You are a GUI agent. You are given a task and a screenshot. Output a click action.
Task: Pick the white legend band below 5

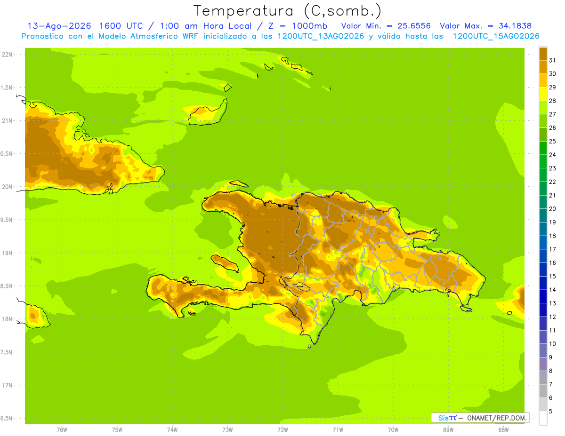point(543,418)
